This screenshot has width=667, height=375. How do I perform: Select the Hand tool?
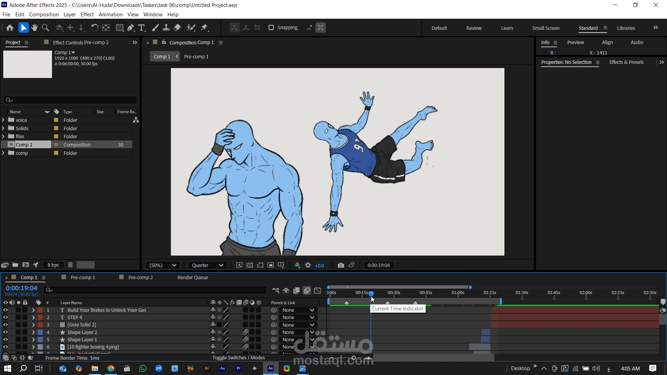pos(34,28)
